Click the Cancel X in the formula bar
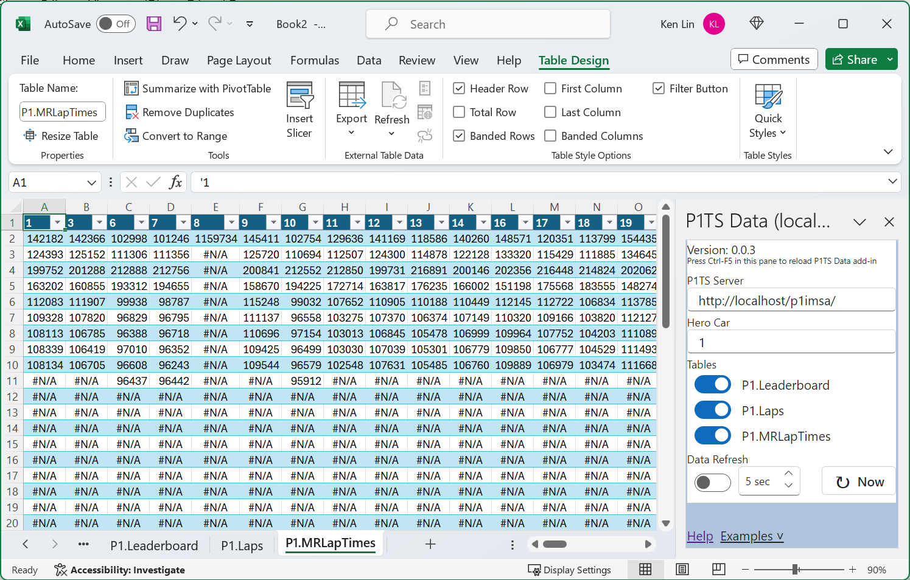 click(x=131, y=182)
